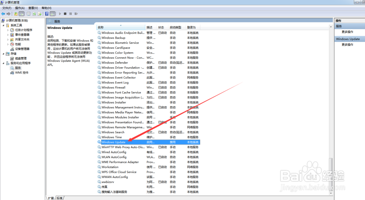Click the properties sheet toolbar icon
365x200 pixels.
(28, 14)
